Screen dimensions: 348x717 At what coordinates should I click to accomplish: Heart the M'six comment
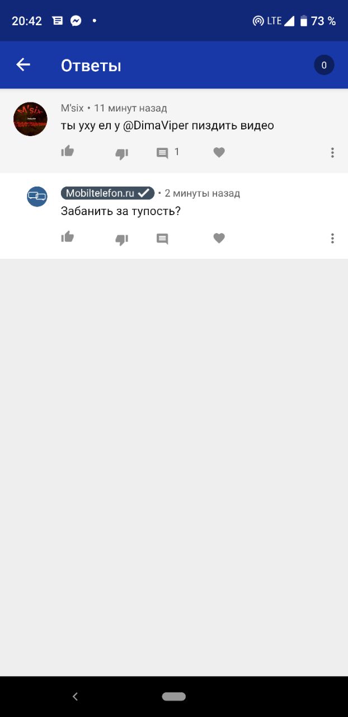pyautogui.click(x=219, y=152)
